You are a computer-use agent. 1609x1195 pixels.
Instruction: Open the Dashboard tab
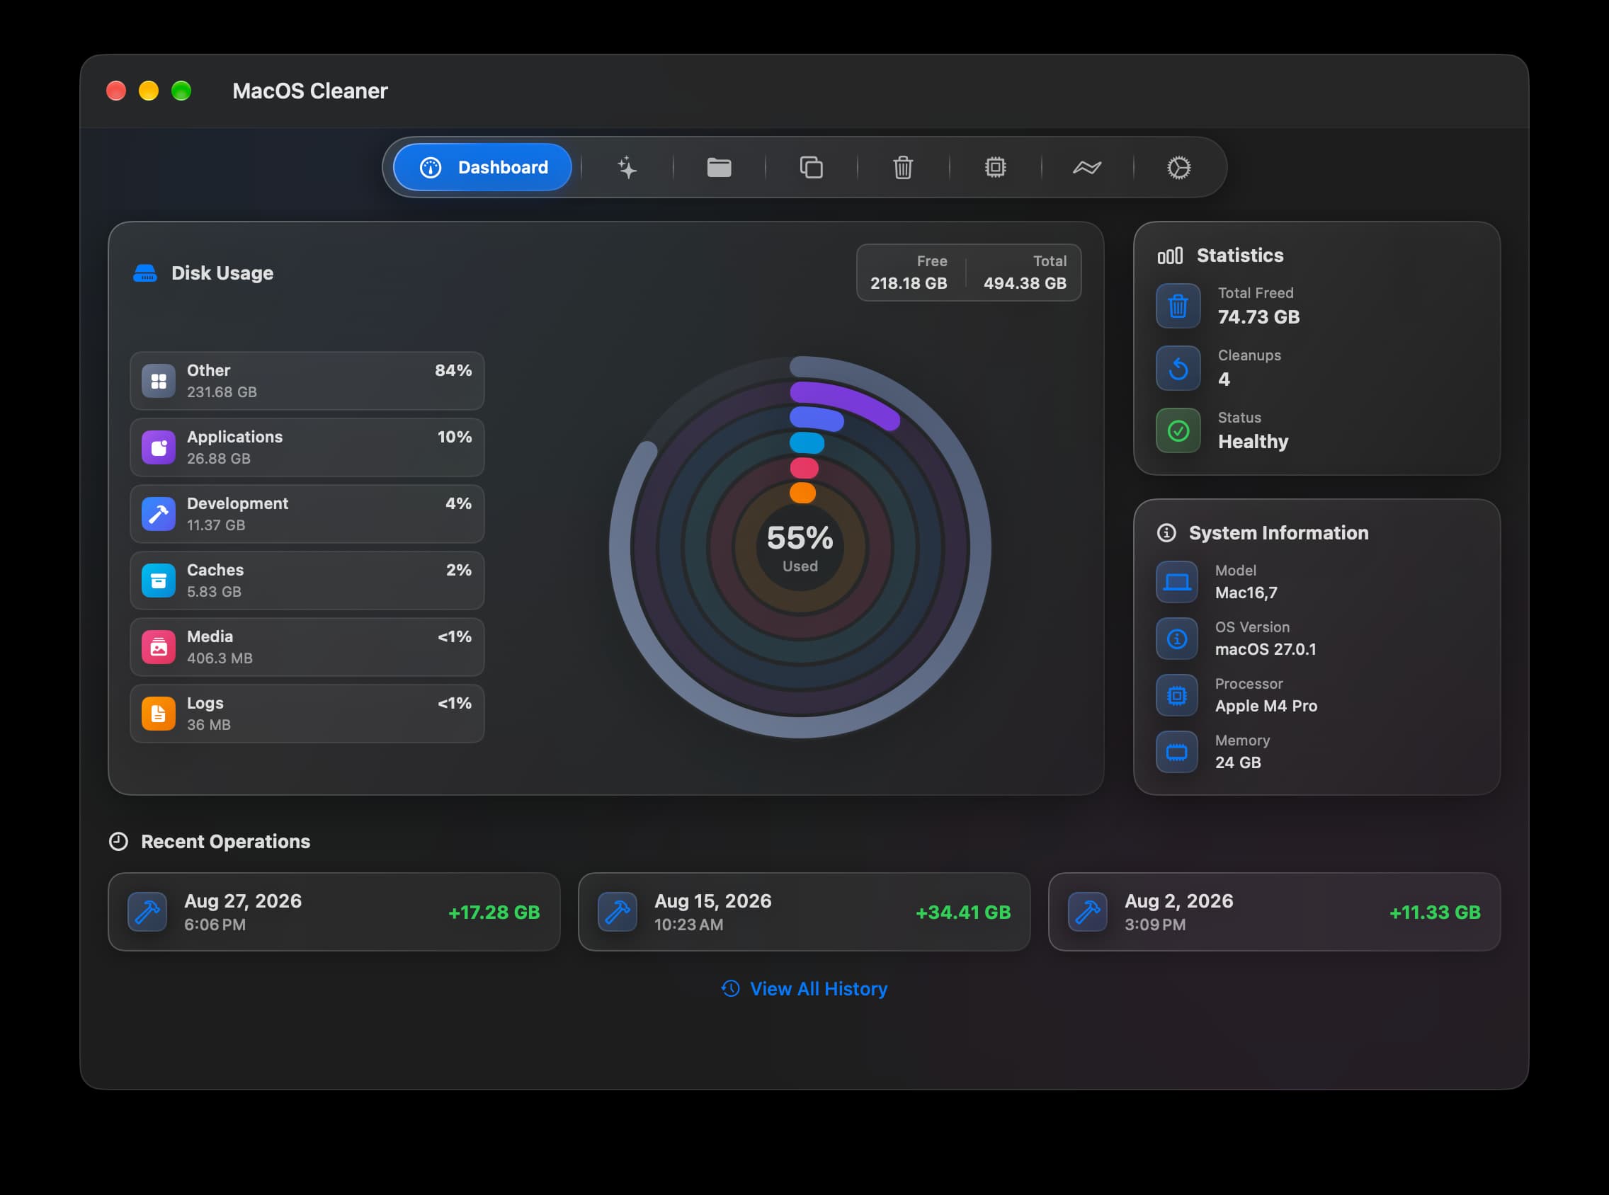(482, 167)
